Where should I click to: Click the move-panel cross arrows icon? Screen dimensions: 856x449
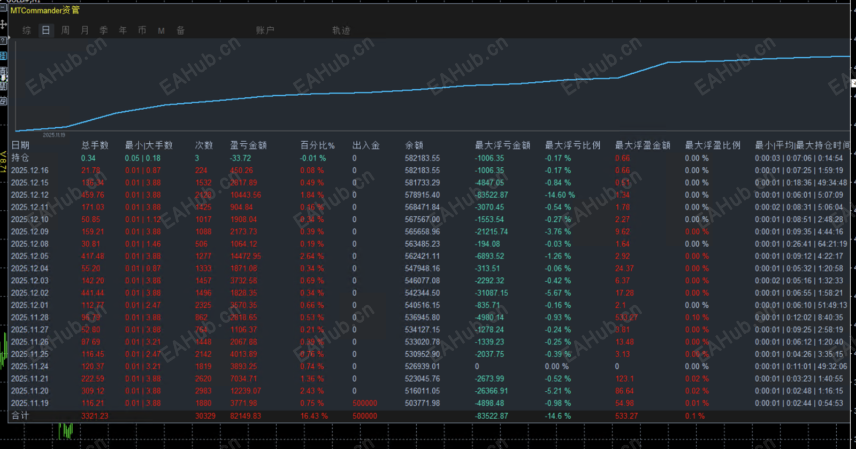click(3, 24)
